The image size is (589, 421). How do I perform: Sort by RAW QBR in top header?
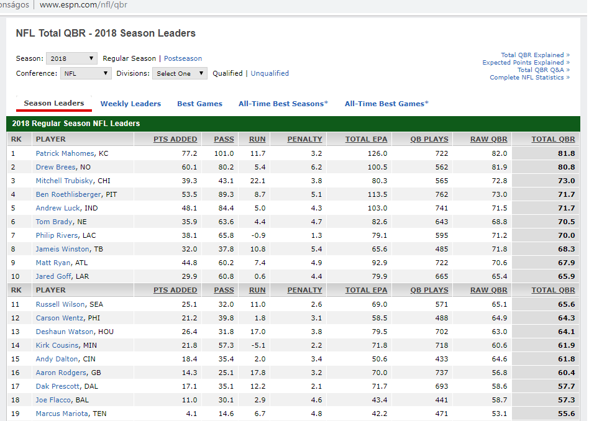[489, 139]
